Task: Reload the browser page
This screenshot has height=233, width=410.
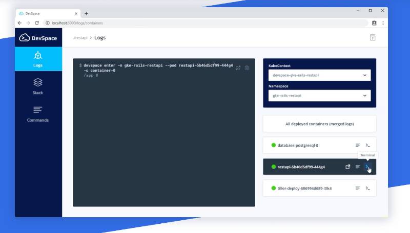Action: [37, 23]
